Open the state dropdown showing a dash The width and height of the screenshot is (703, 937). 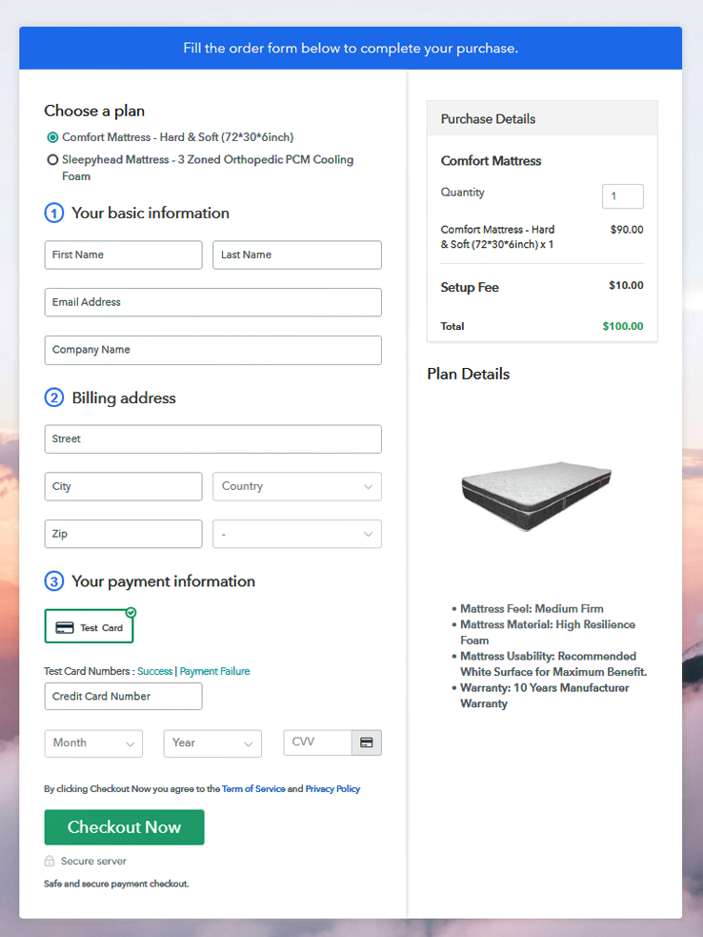pyautogui.click(x=297, y=534)
